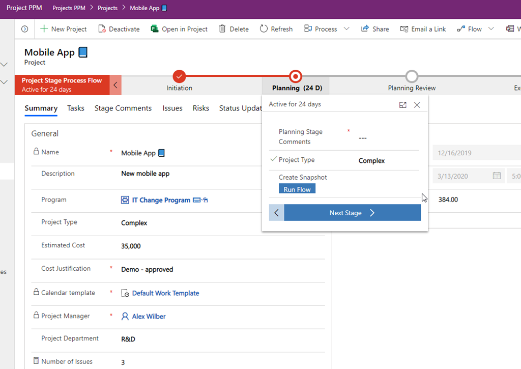Switch to the Tasks tab
521x369 pixels.
(x=75, y=108)
